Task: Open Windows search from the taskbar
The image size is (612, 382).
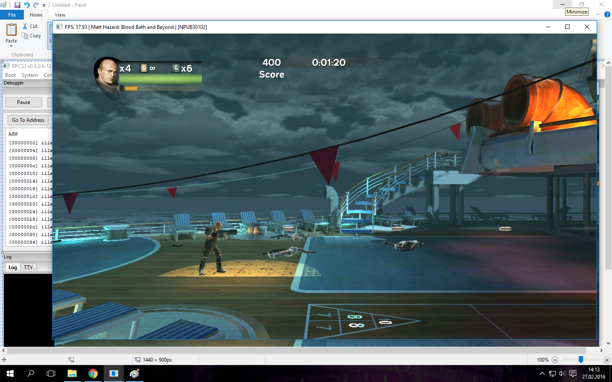Action: (31, 374)
